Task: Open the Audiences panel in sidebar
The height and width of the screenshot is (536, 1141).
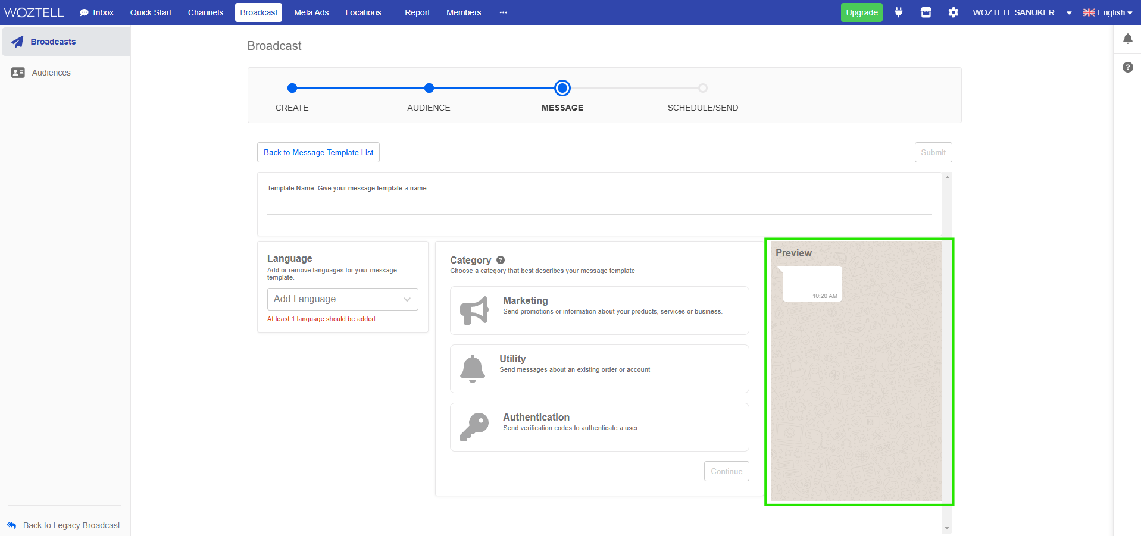Action: 17,72
